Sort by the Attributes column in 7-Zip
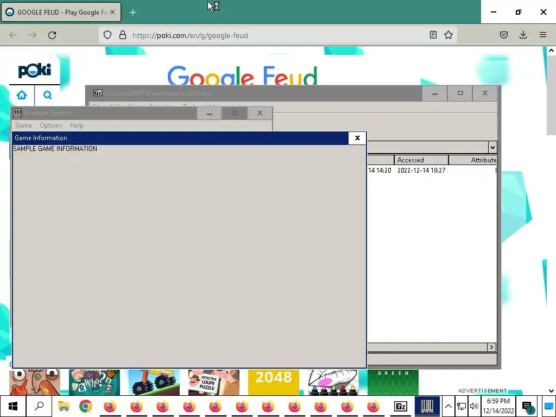This screenshot has width=556, height=417. [x=473, y=160]
